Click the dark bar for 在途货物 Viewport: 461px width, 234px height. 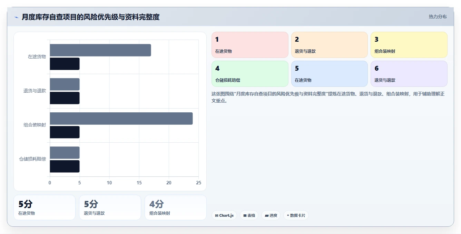(65, 64)
